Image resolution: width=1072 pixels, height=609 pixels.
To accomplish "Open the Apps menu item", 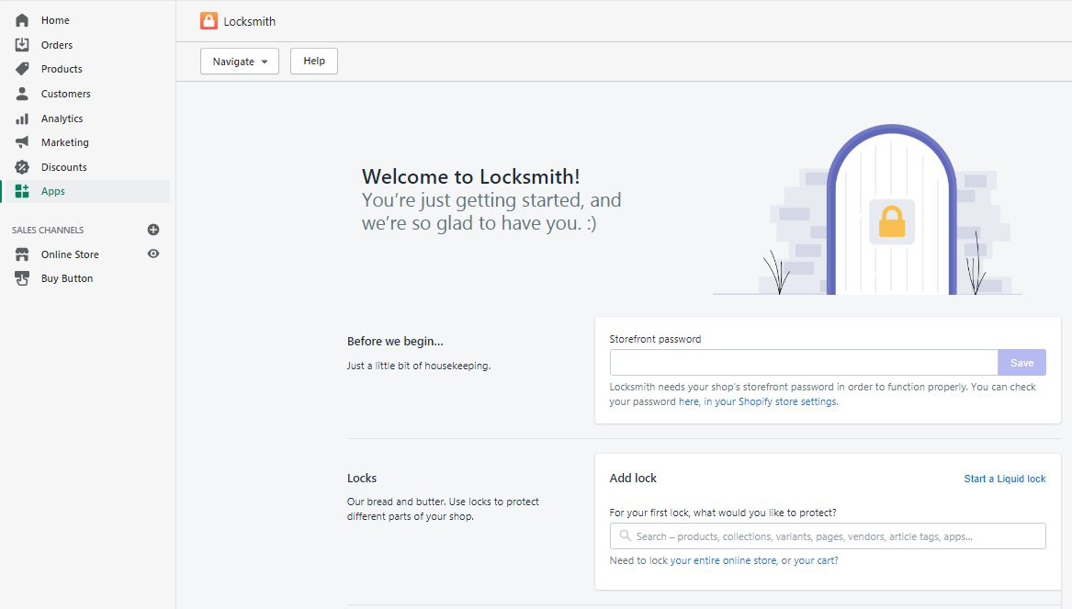I will pos(53,191).
